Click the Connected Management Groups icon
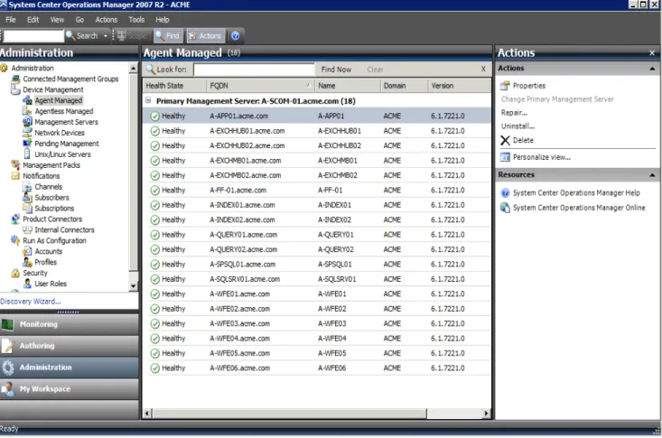Screen dimensions: 662x438 click(15, 79)
